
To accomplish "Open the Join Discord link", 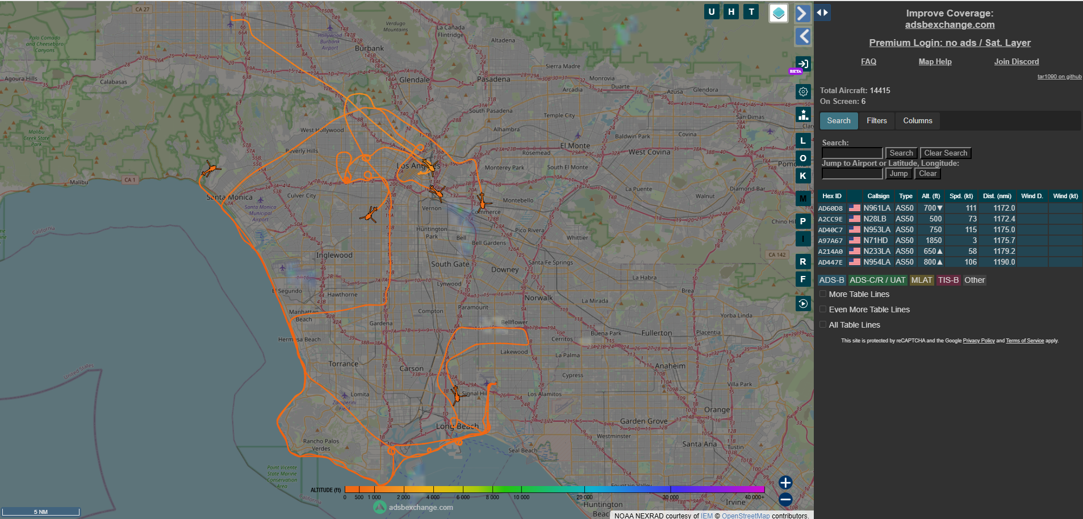I will pos(1016,62).
